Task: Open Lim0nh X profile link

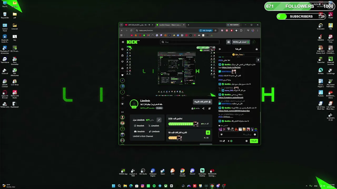Action: (154, 126)
